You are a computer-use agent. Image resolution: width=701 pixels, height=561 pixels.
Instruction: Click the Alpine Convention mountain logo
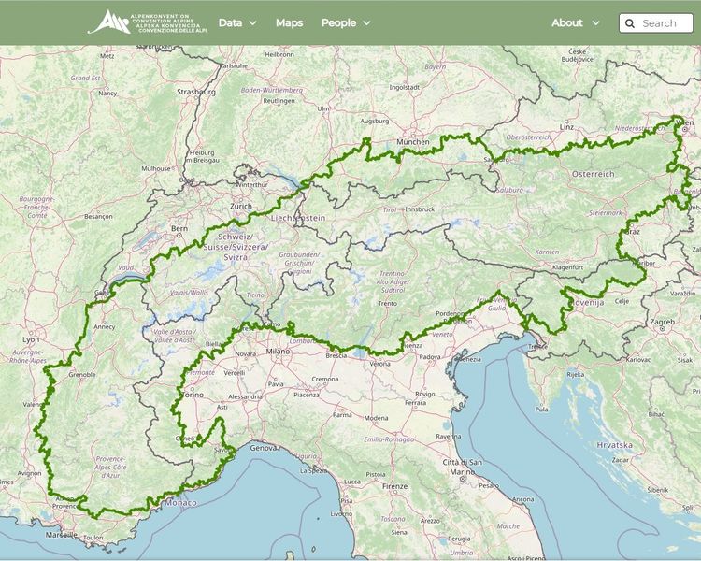point(108,22)
